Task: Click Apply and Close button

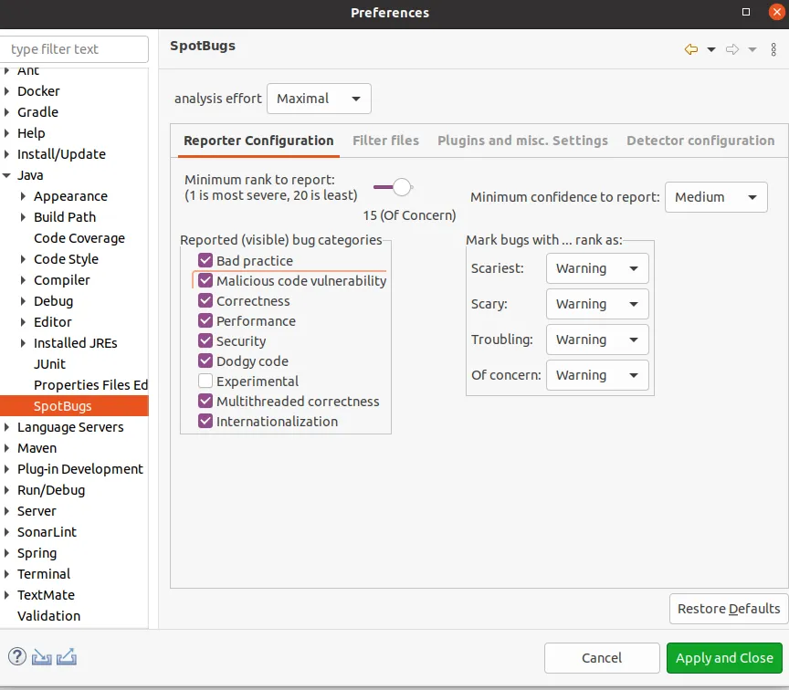Action: [724, 658]
